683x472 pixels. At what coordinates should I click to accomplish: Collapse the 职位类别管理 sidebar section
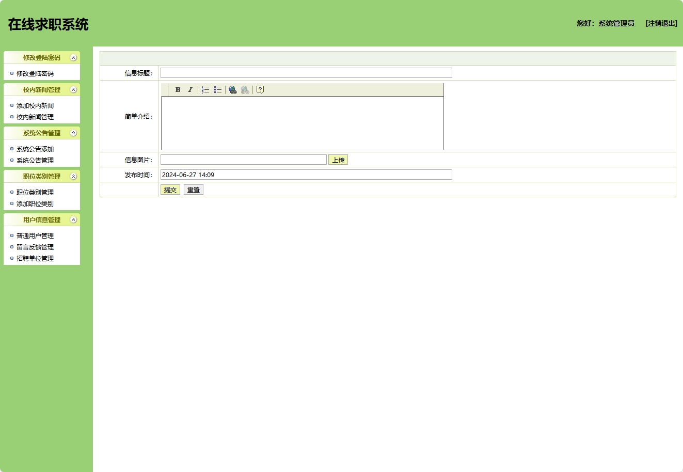[x=73, y=176]
